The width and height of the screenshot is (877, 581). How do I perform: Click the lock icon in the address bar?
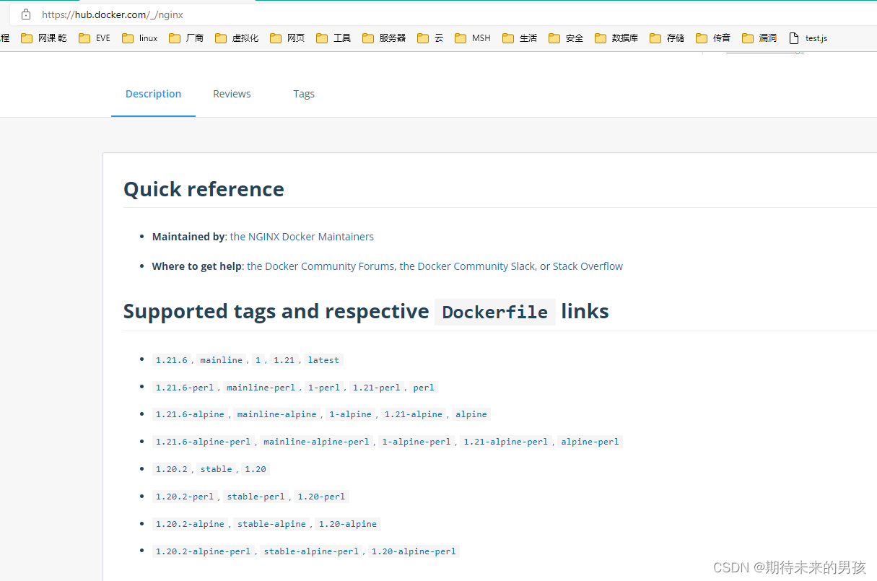[26, 14]
